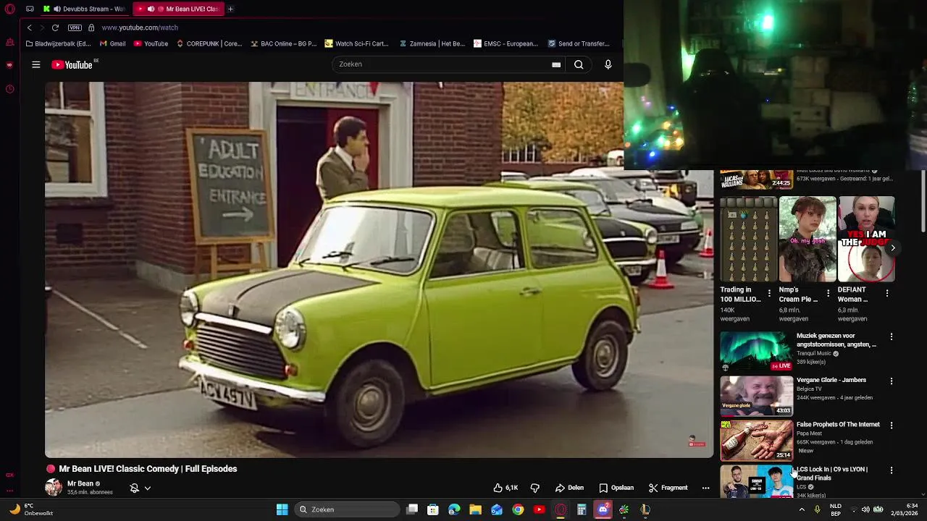Open options for Vergane Glorie - Jambers
Screen dimensions: 927x521
click(892, 381)
